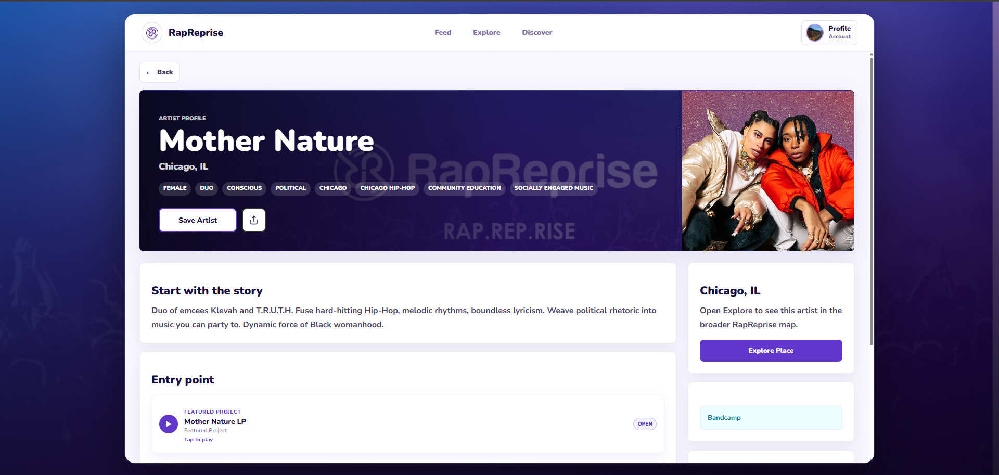The image size is (999, 475).
Task: Play the Mother Nature LP featured project
Action: click(x=168, y=424)
